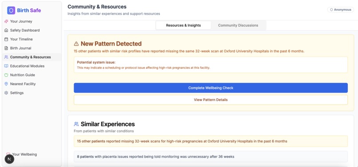Click the Birth Safe brand name
This screenshot has height=167, width=358.
[x=29, y=11]
